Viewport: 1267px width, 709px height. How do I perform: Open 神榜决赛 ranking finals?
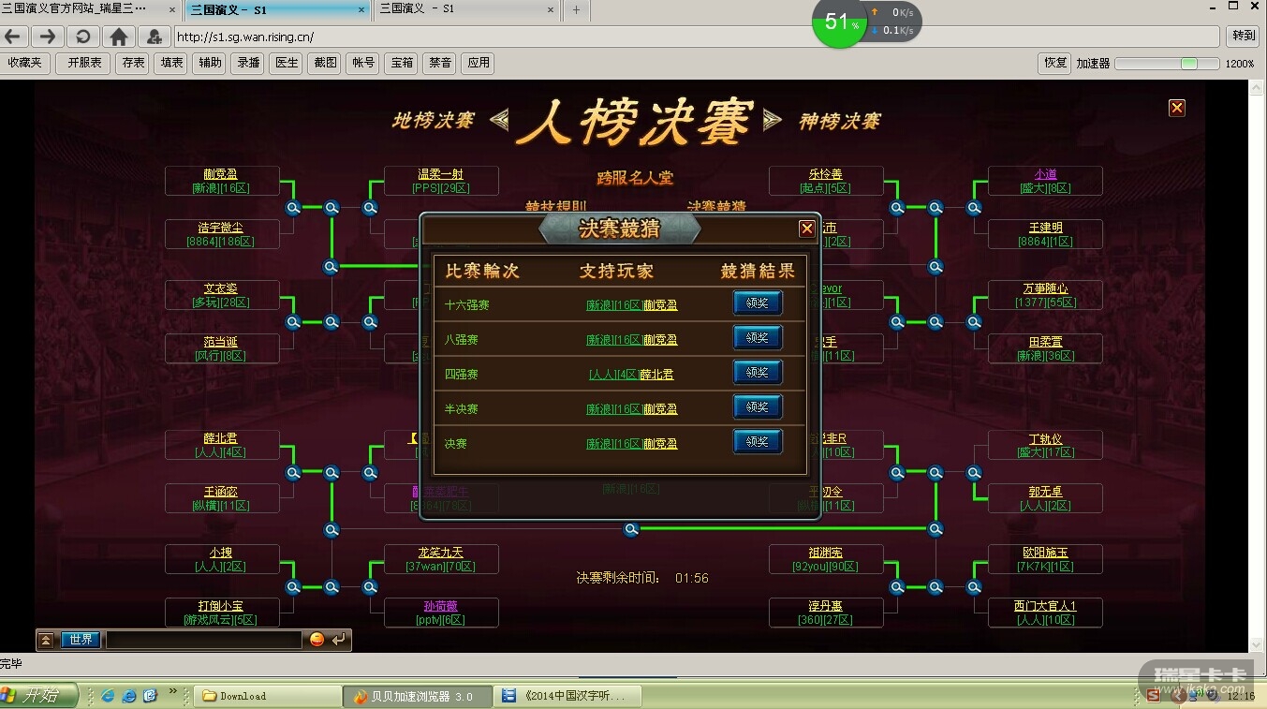coord(839,121)
